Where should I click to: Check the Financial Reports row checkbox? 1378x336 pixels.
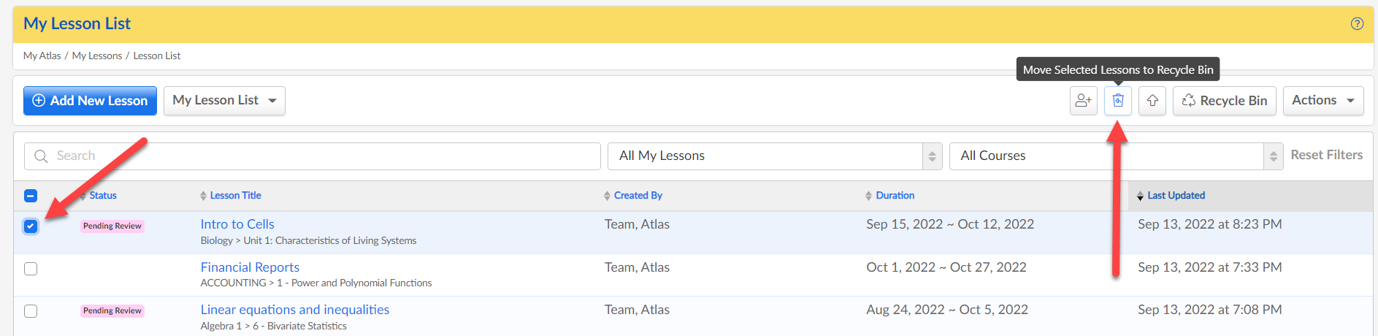click(31, 269)
